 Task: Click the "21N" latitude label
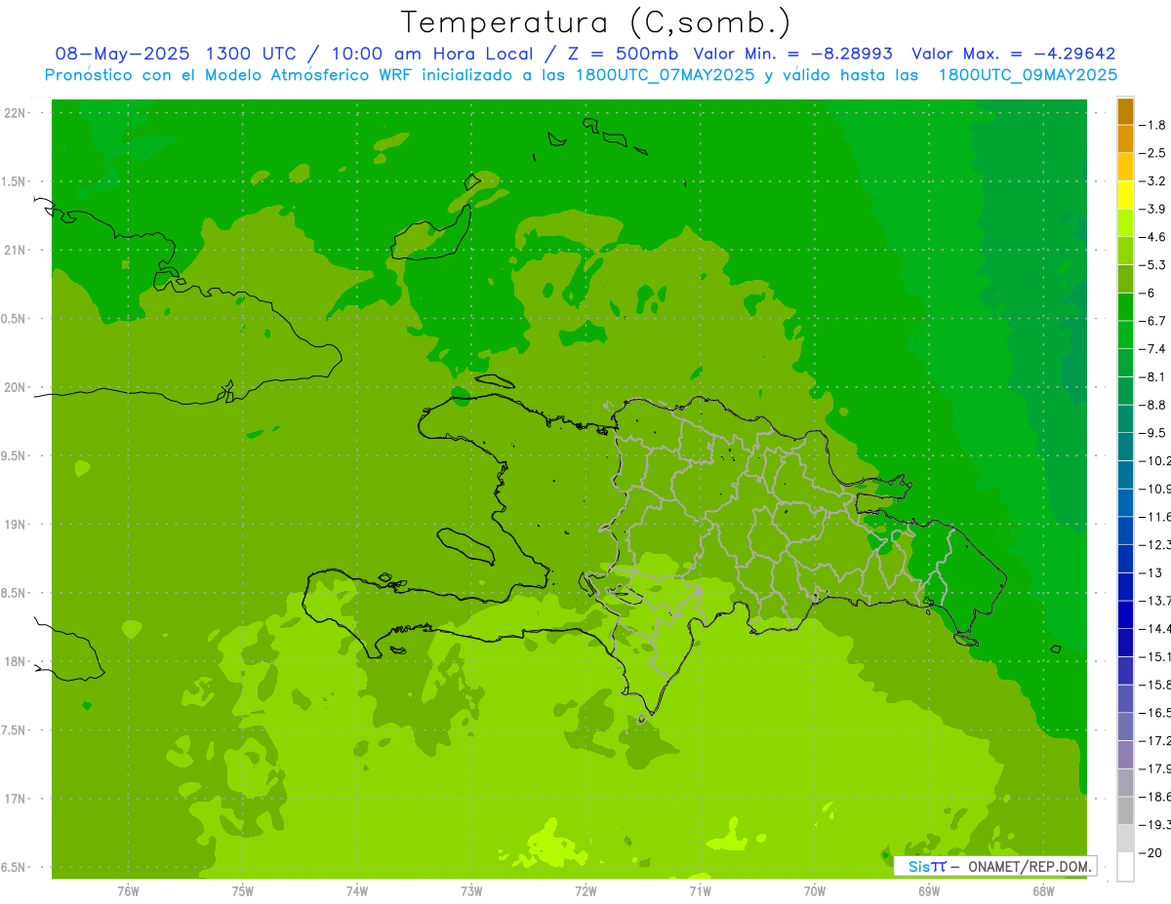tap(15, 251)
